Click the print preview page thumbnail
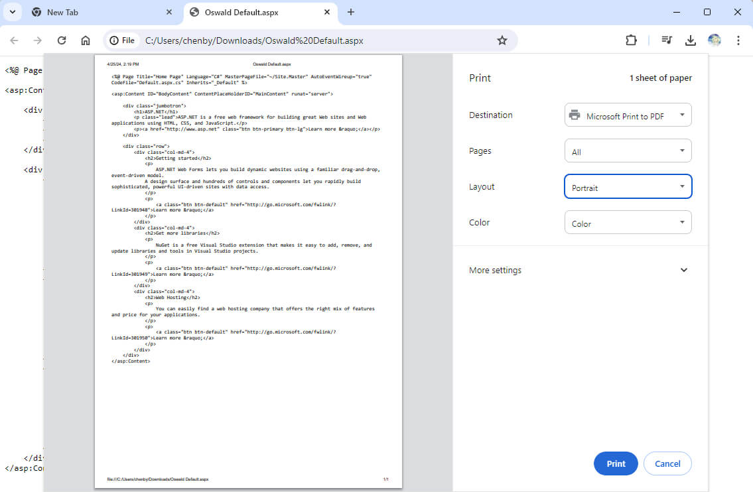Viewport: 753px width, 492px height. (248, 272)
